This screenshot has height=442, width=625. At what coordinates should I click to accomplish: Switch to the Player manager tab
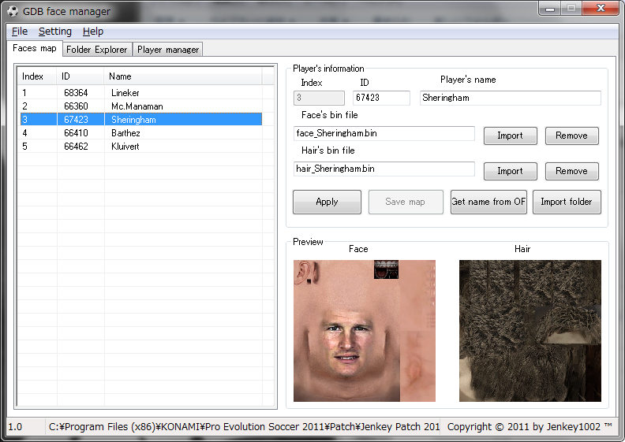(x=167, y=50)
